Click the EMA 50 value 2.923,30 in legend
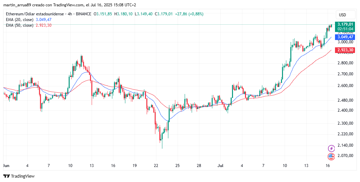This screenshot has width=360, height=182. pyautogui.click(x=44, y=25)
